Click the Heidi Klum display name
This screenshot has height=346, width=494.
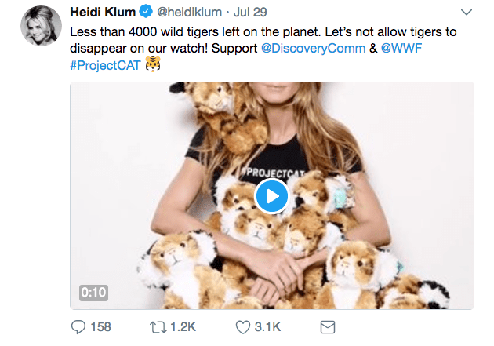[x=103, y=13]
